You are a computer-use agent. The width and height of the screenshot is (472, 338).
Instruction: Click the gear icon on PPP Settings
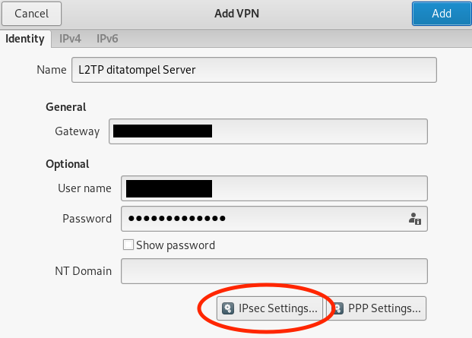338,308
